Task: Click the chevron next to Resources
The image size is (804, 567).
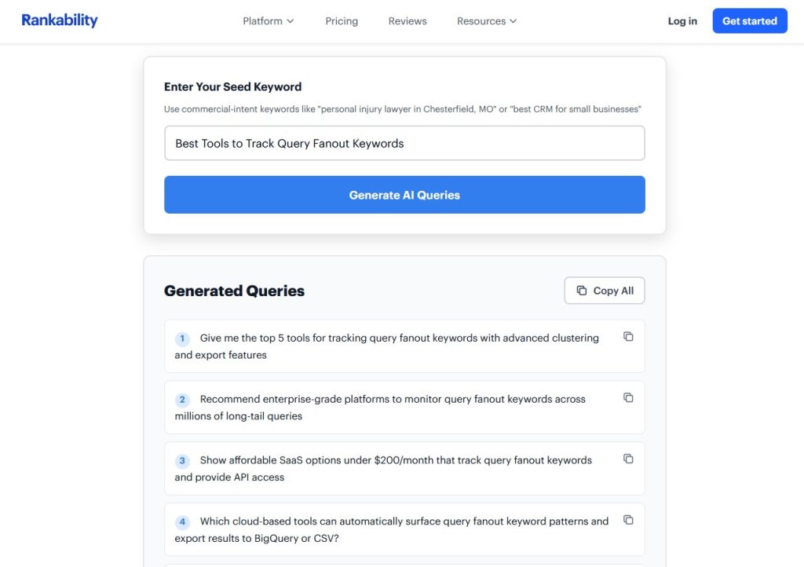Action: pyautogui.click(x=513, y=21)
